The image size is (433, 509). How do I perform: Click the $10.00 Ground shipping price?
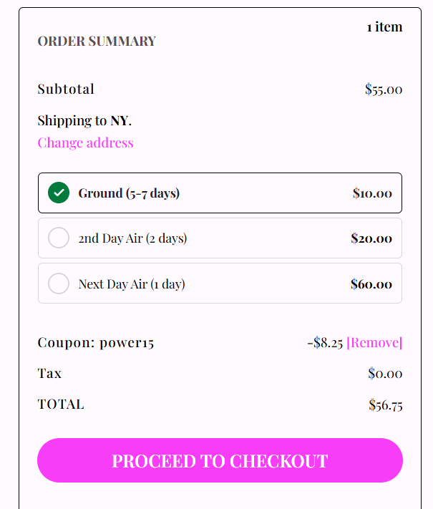[372, 193]
